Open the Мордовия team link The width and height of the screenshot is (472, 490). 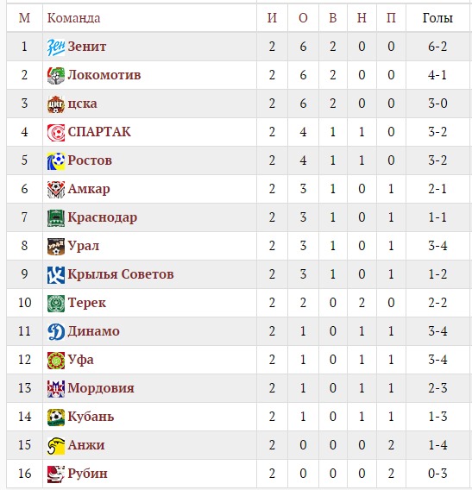[101, 388]
